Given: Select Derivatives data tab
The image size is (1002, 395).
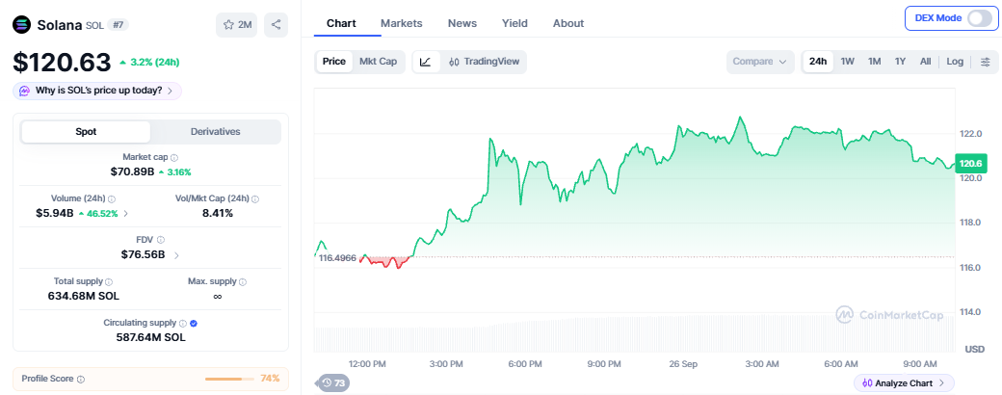Looking at the screenshot, I should [216, 132].
